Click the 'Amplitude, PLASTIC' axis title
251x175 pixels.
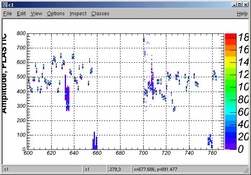point(4,73)
